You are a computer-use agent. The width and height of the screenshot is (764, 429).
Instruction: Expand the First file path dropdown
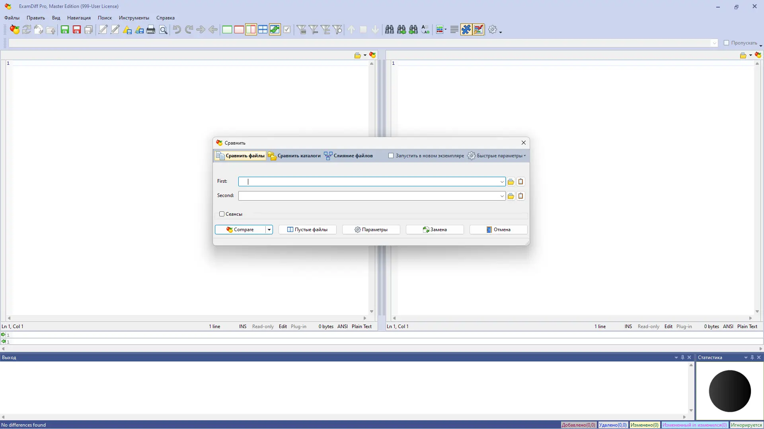(x=502, y=182)
